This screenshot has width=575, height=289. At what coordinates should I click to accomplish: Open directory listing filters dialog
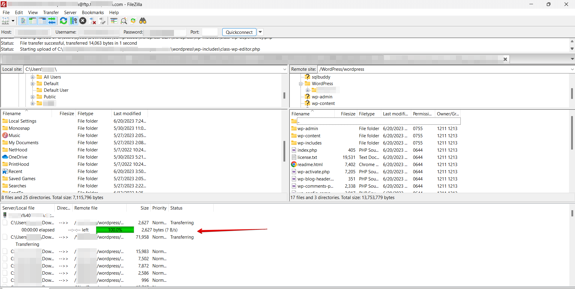[114, 21]
